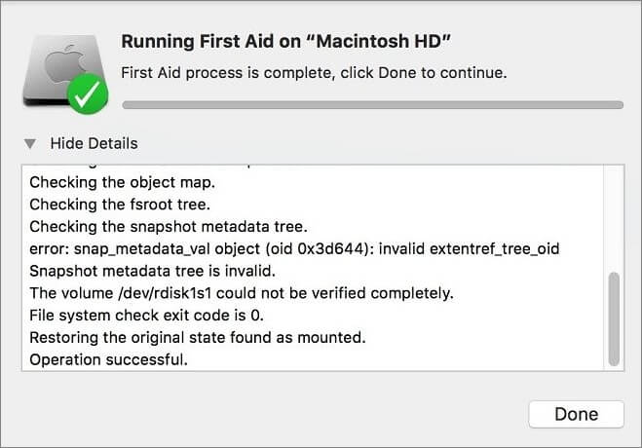Click the green checkmark badge
The width and height of the screenshot is (642, 448).
(88, 94)
